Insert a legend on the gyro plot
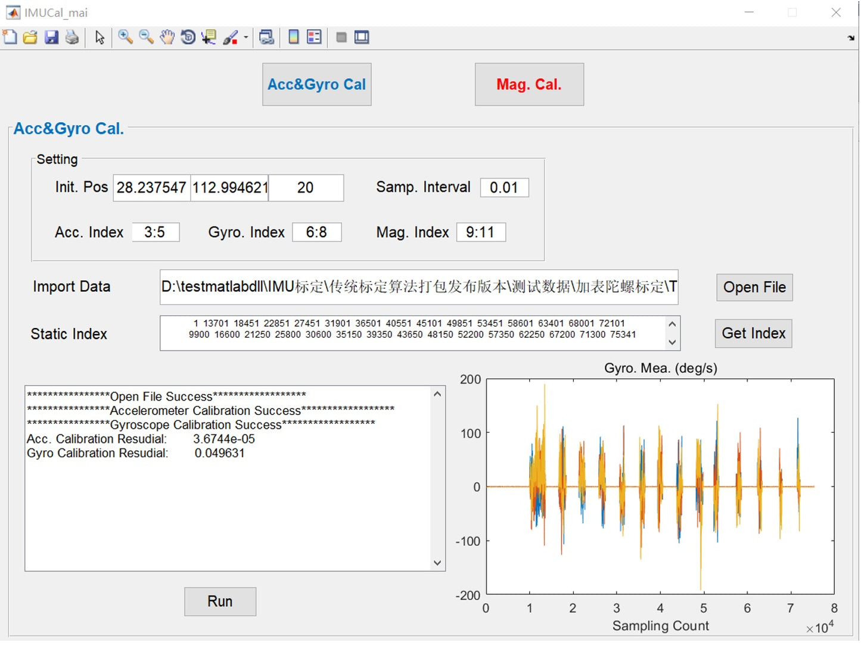The width and height of the screenshot is (861, 649). click(x=313, y=37)
